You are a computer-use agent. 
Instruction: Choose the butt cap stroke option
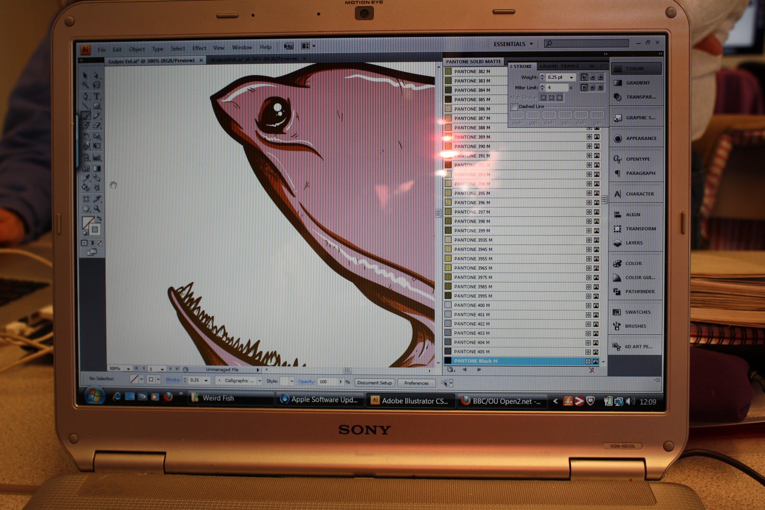tap(584, 77)
